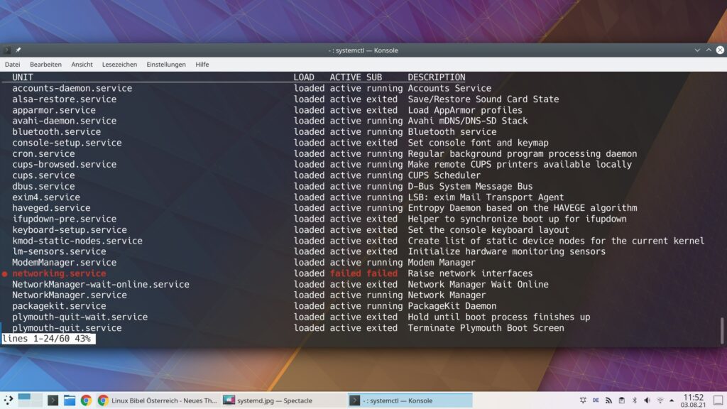Click the 'CUPS Scheduler' description text
The image size is (727, 409).
pyautogui.click(x=444, y=176)
